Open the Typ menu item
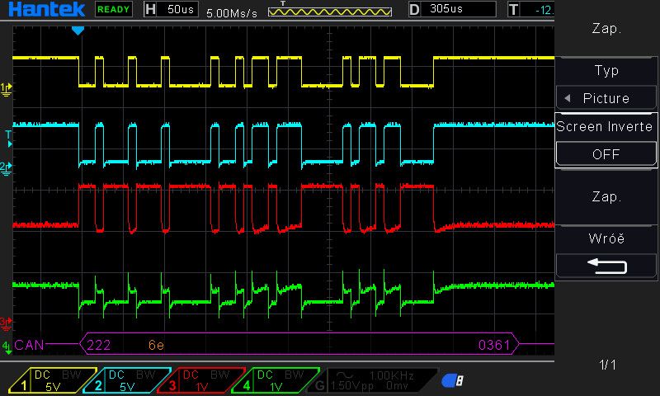Screen dimensions: 660x396 point(606,70)
